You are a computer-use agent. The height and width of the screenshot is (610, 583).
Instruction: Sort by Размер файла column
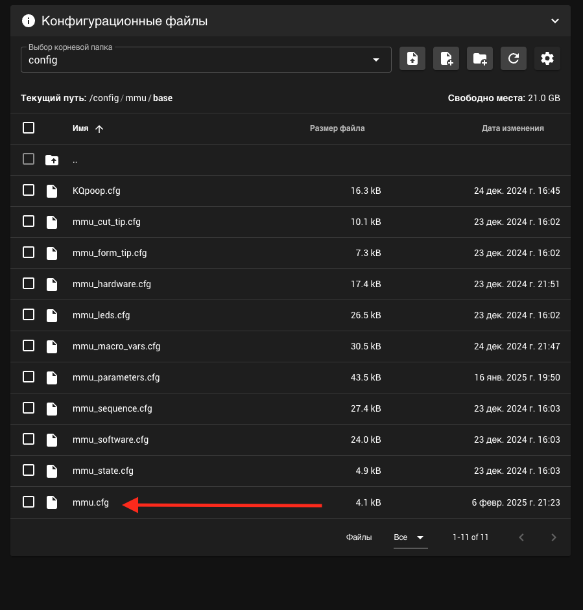coord(337,128)
